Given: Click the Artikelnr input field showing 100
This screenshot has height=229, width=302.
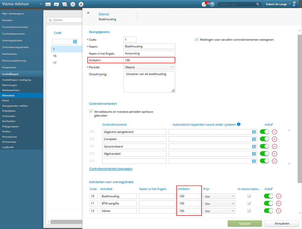Looking at the screenshot, I should pyautogui.click(x=149, y=60).
